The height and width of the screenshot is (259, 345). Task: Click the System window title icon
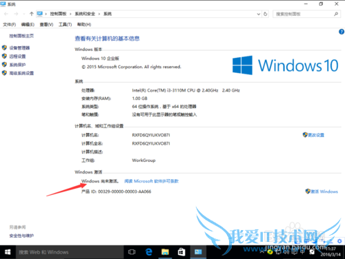(3, 4)
